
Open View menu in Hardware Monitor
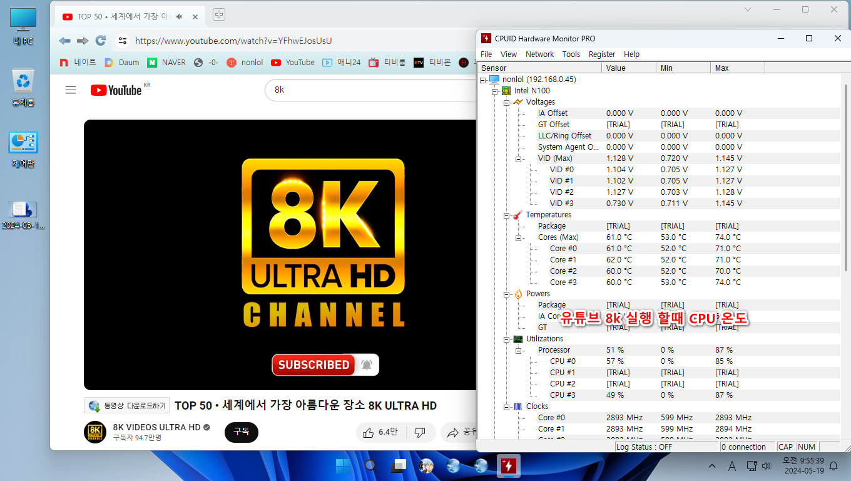(509, 54)
